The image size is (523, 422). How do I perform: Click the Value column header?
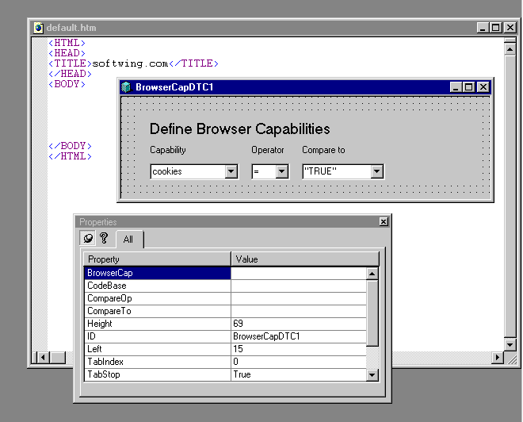point(304,259)
